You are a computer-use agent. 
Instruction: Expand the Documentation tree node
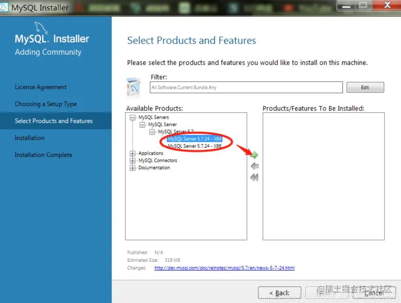tap(132, 168)
